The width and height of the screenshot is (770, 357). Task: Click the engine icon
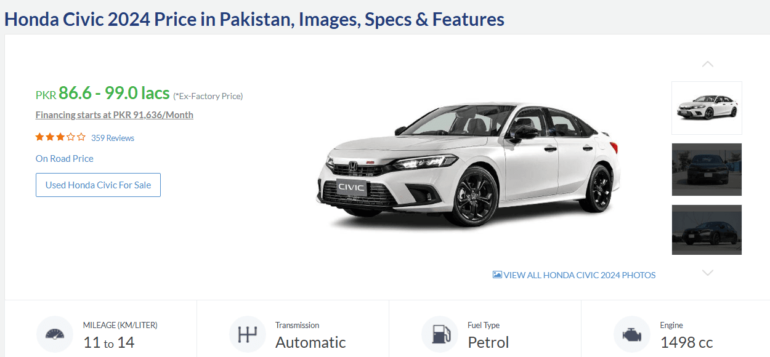point(631,335)
